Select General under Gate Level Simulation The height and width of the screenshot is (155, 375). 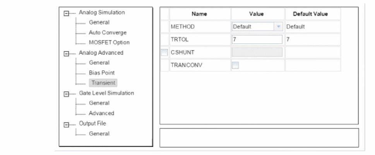click(99, 103)
